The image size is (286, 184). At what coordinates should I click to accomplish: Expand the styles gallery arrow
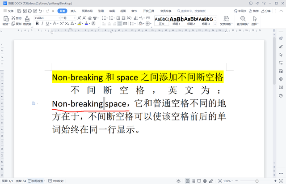[215, 24]
